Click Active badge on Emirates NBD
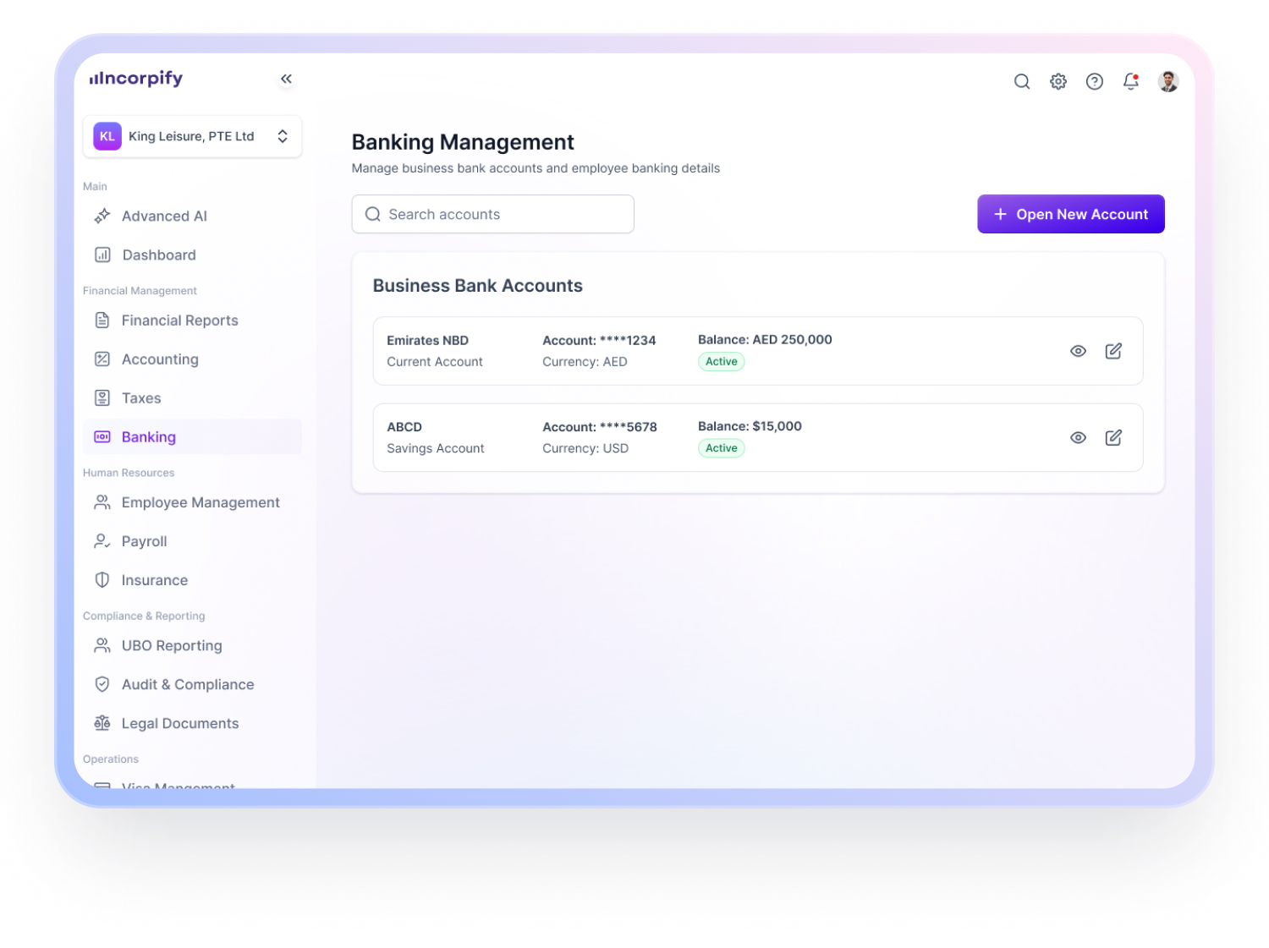The image size is (1269, 948). (722, 361)
